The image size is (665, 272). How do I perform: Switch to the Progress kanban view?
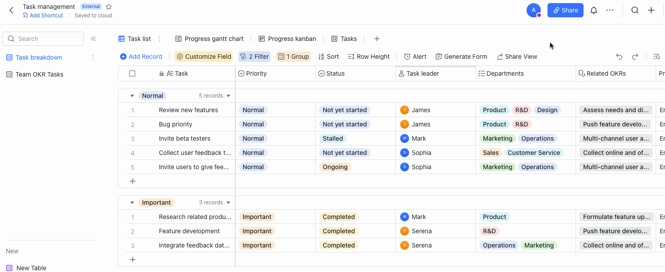pos(287,39)
